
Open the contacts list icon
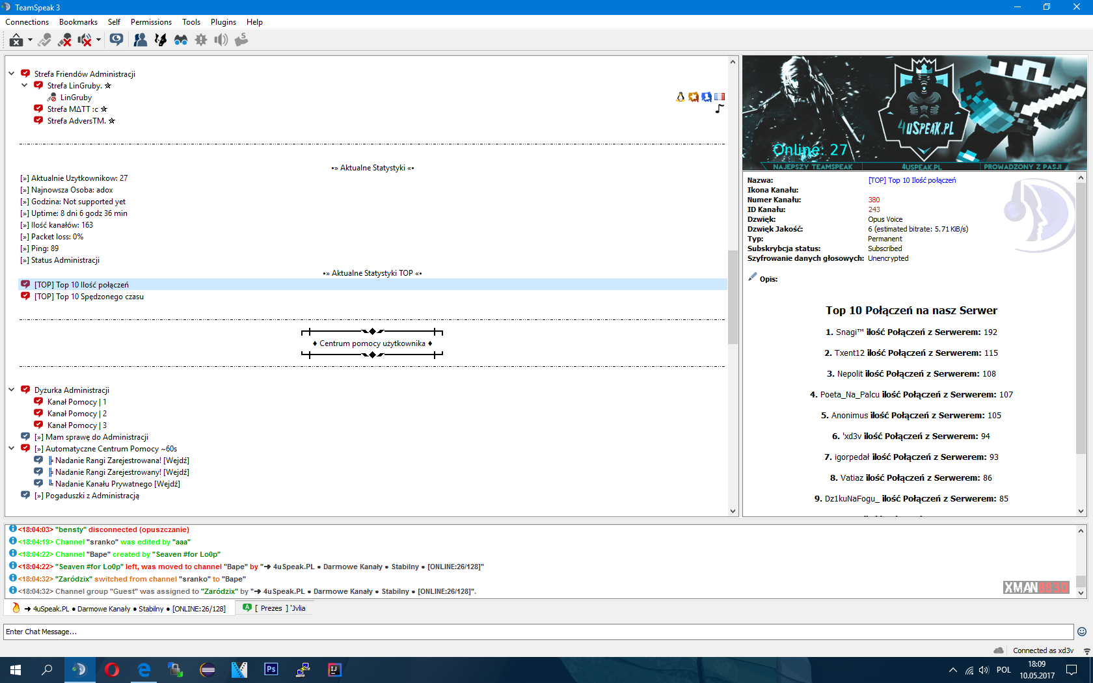click(140, 40)
